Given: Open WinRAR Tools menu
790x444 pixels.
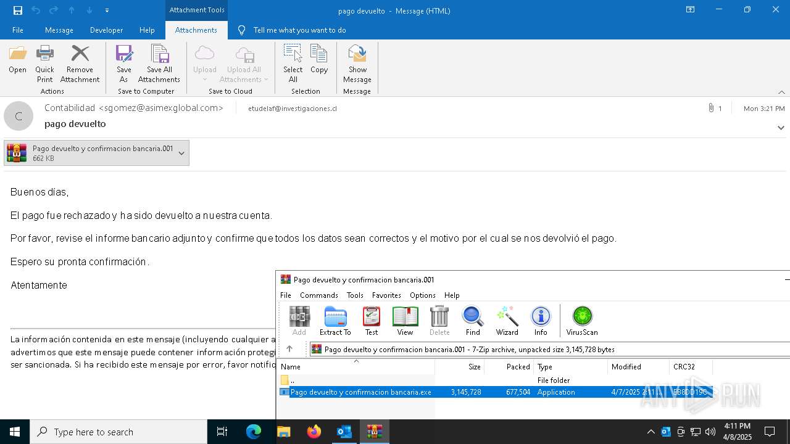Looking at the screenshot, I should point(355,295).
